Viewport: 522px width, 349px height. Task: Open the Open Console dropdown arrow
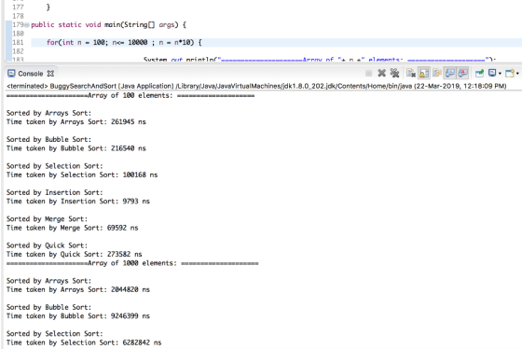pos(517,74)
